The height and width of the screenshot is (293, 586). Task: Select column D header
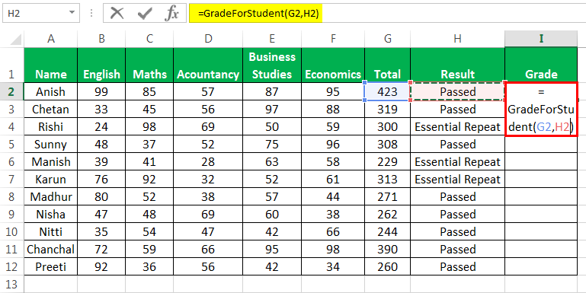tap(208, 39)
